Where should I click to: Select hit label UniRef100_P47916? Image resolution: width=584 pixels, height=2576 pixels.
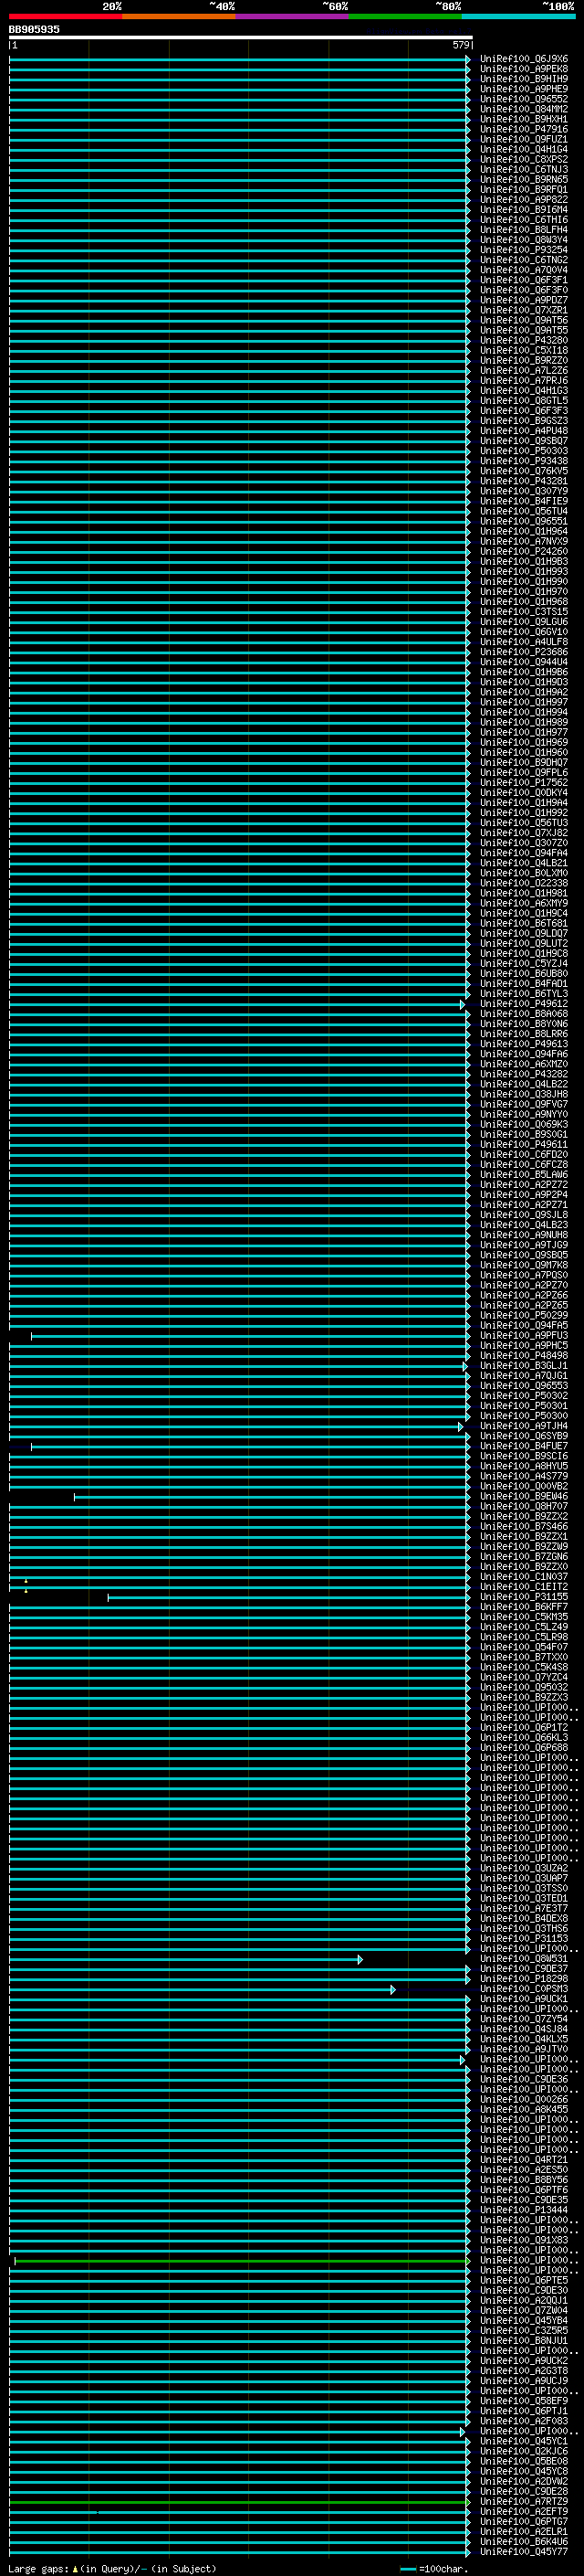click(x=524, y=129)
